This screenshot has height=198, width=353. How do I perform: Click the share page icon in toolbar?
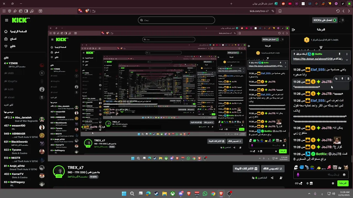coord(94,11)
